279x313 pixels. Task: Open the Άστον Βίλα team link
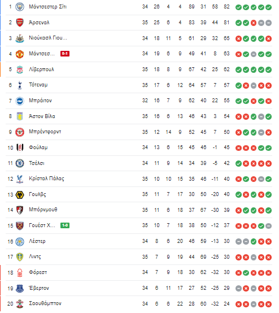pos(42,116)
